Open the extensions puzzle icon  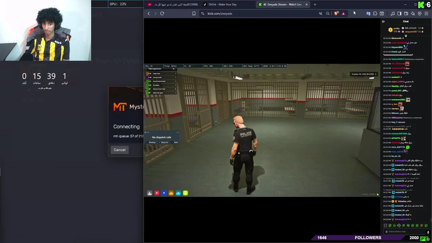click(375, 13)
